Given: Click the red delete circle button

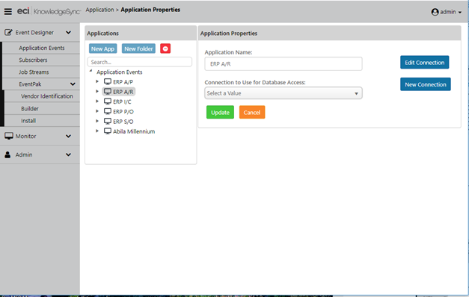Looking at the screenshot, I should click(x=165, y=49).
